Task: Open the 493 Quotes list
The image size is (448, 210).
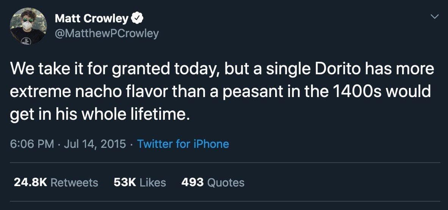Action: (213, 182)
